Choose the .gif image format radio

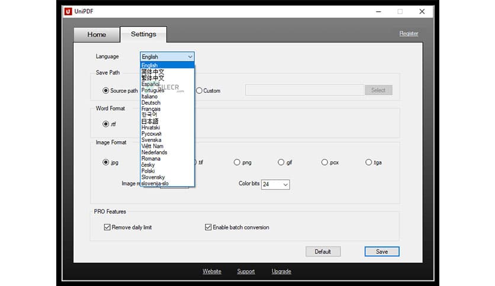coord(281,162)
